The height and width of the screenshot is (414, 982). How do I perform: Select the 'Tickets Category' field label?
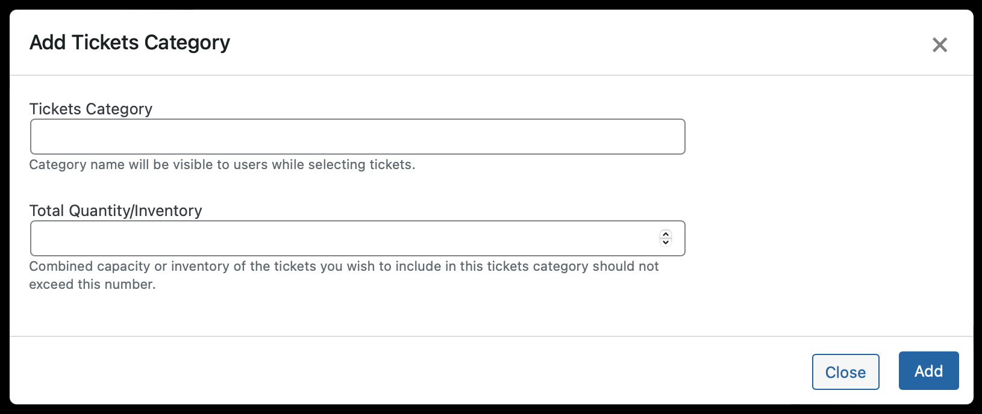tap(90, 109)
